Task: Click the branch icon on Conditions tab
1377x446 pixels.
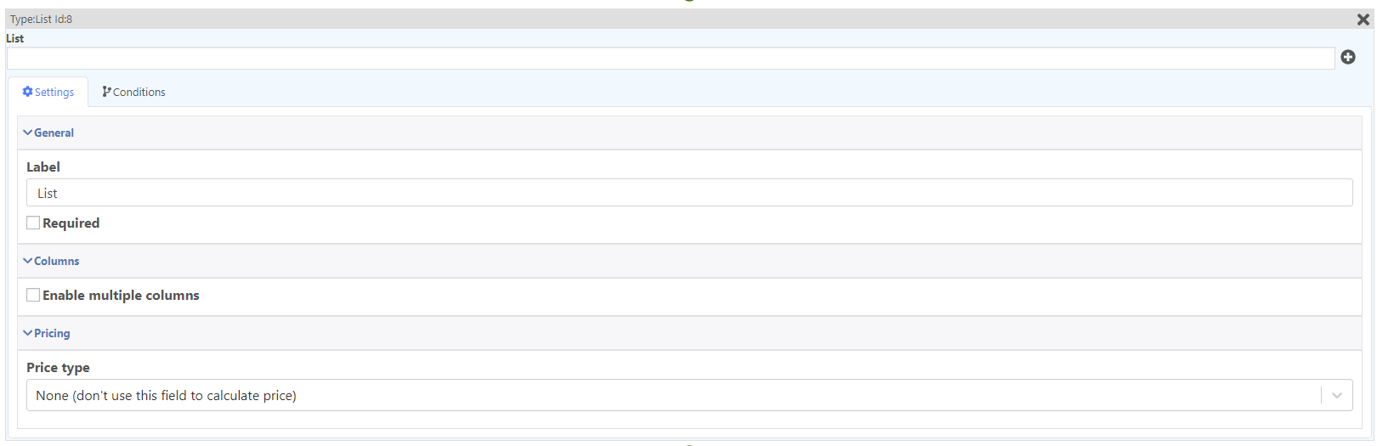Action: pyautogui.click(x=106, y=92)
